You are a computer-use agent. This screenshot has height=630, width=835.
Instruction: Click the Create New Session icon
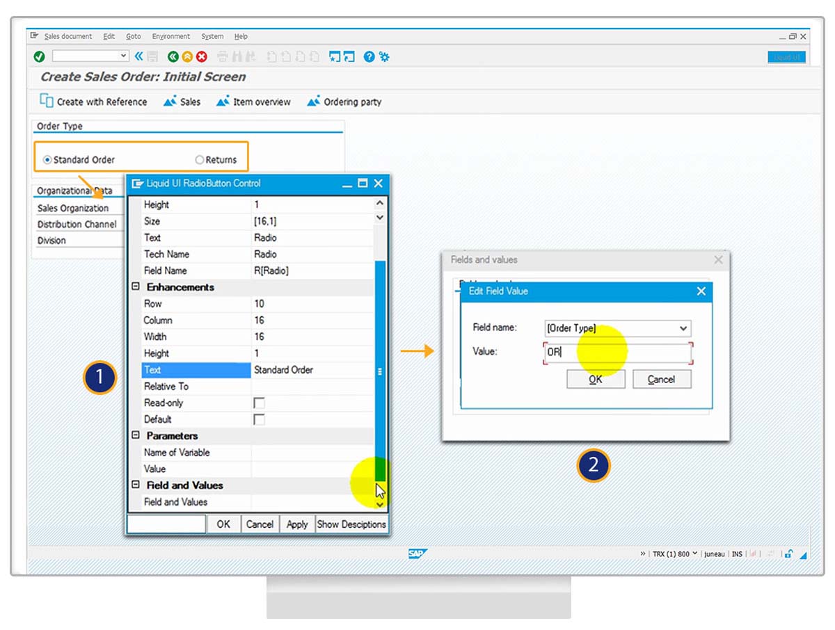tap(335, 56)
